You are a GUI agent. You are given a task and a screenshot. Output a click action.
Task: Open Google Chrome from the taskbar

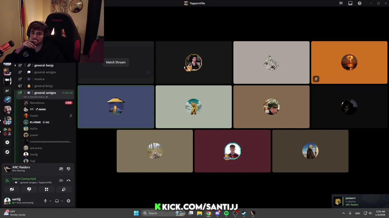(x=208, y=213)
